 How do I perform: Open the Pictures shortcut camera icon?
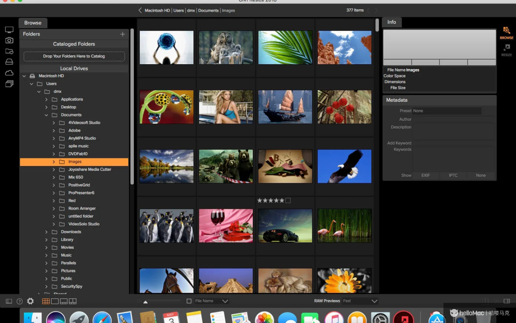(9, 40)
